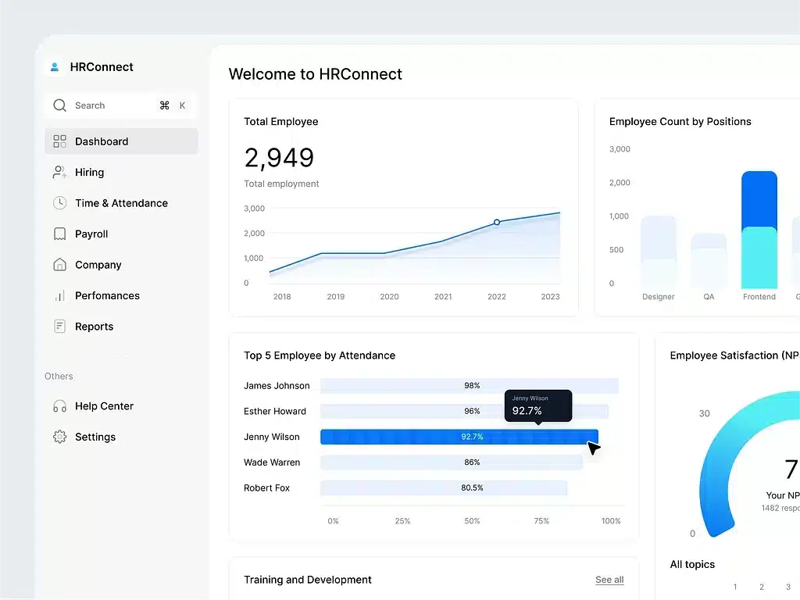Viewport: 800px width, 600px height.
Task: Focus the Search input field
Action: pos(121,105)
